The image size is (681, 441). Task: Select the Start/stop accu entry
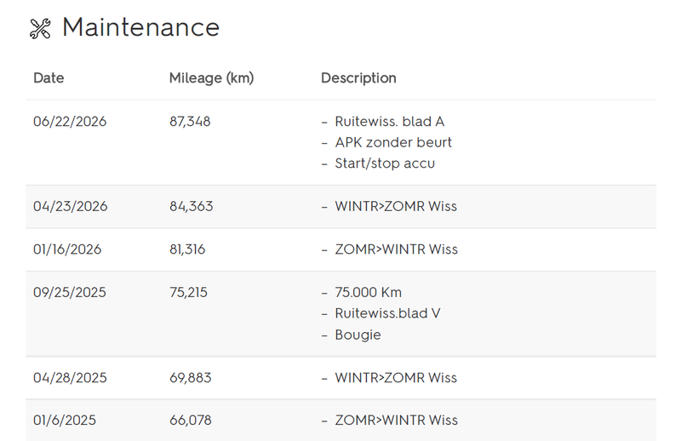385,163
